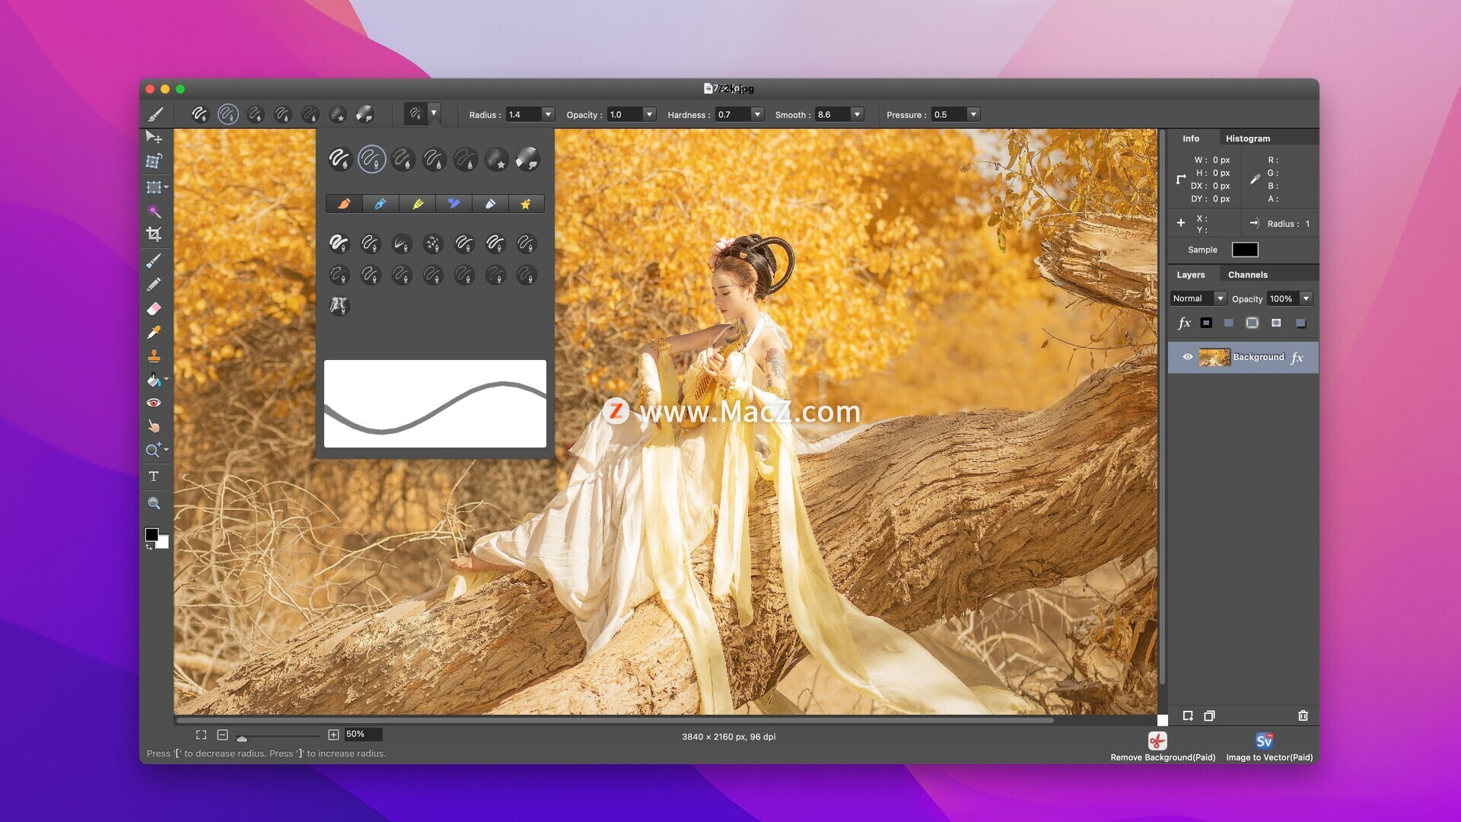Click the zoom out minus button
Image resolution: width=1461 pixels, height=822 pixels.
(222, 734)
